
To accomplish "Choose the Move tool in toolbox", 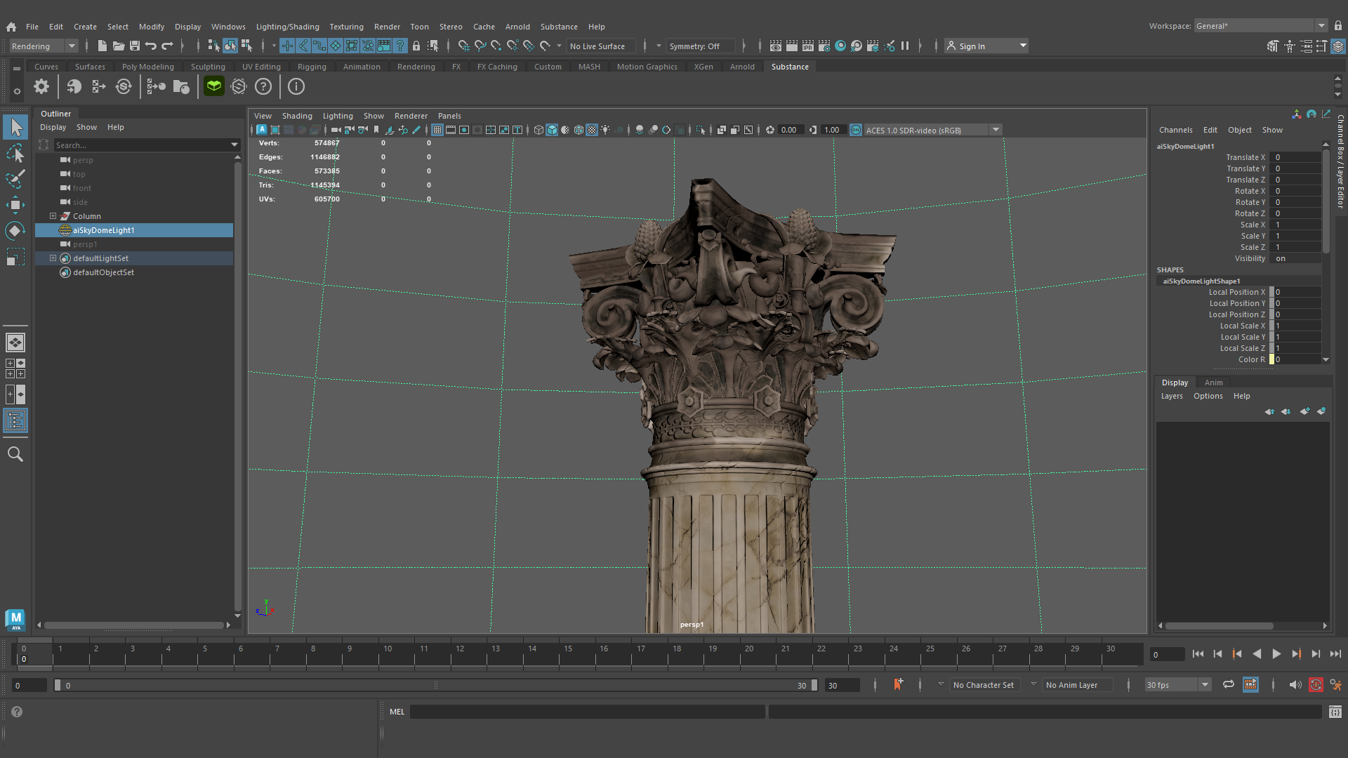I will [x=15, y=205].
